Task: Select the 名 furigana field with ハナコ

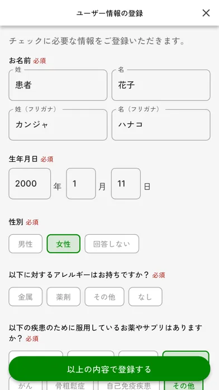Action: pos(161,125)
